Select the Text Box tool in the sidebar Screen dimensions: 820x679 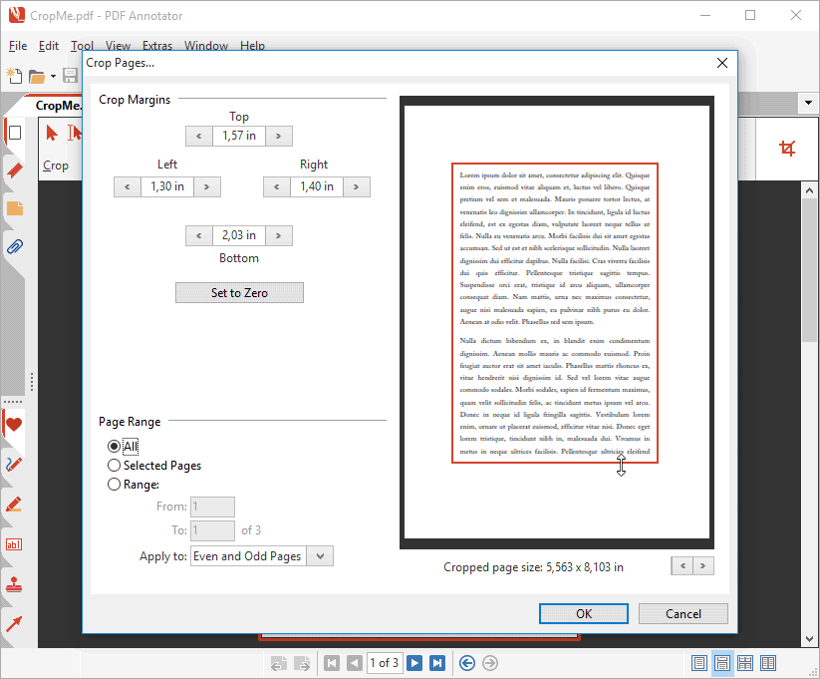13,544
